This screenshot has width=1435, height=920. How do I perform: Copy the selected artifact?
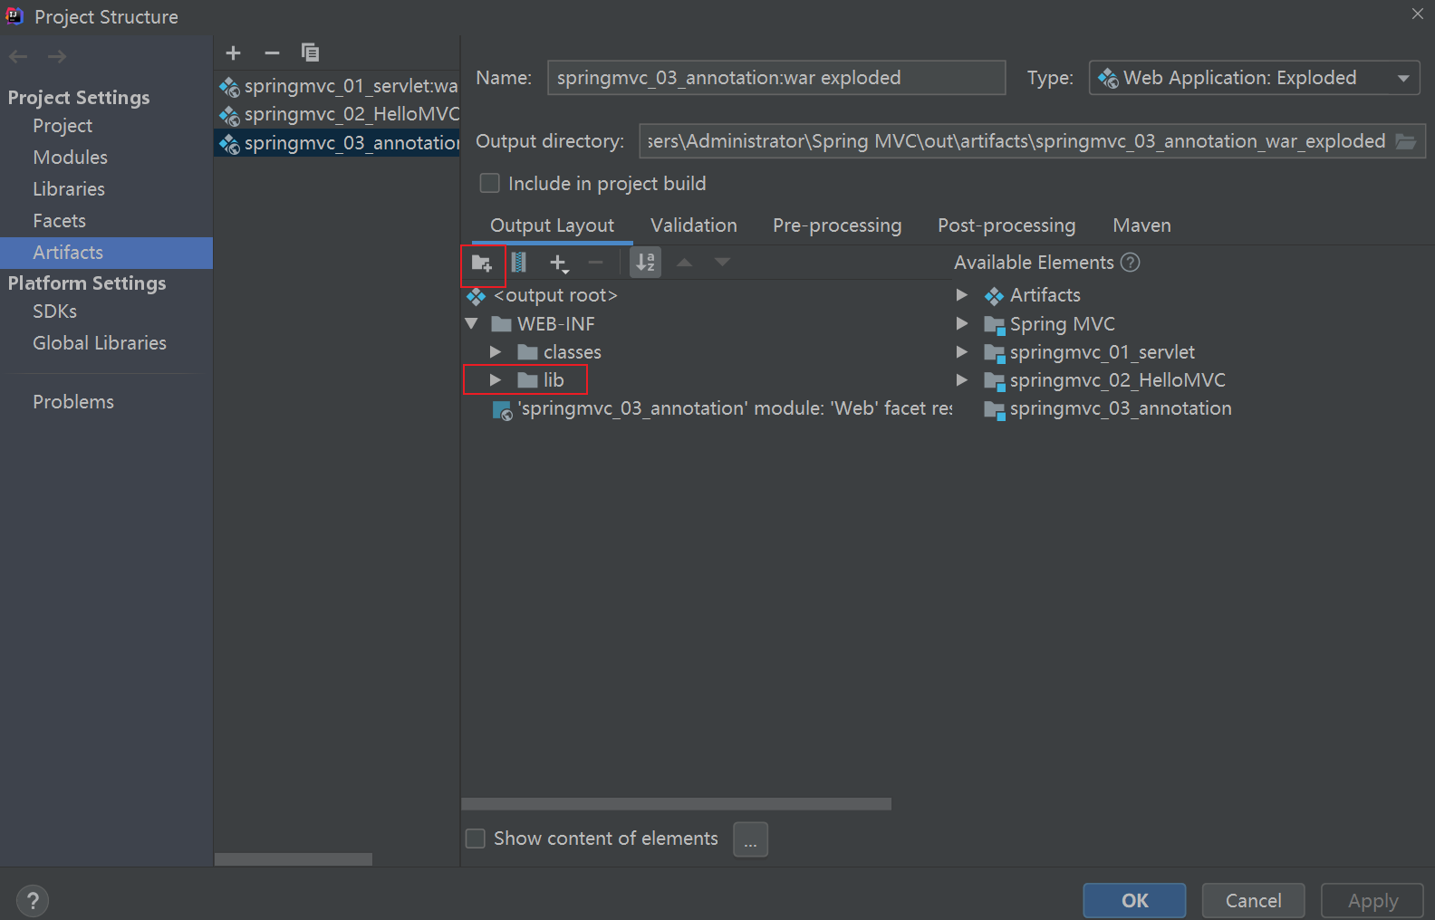(310, 53)
